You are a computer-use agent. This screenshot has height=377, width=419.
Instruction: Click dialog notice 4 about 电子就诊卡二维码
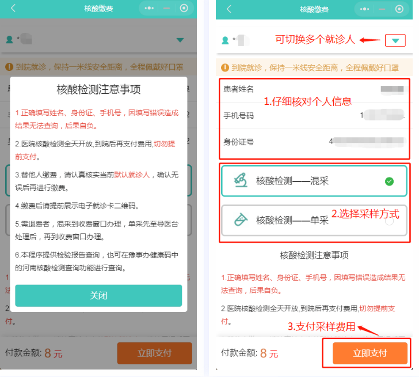77,206
